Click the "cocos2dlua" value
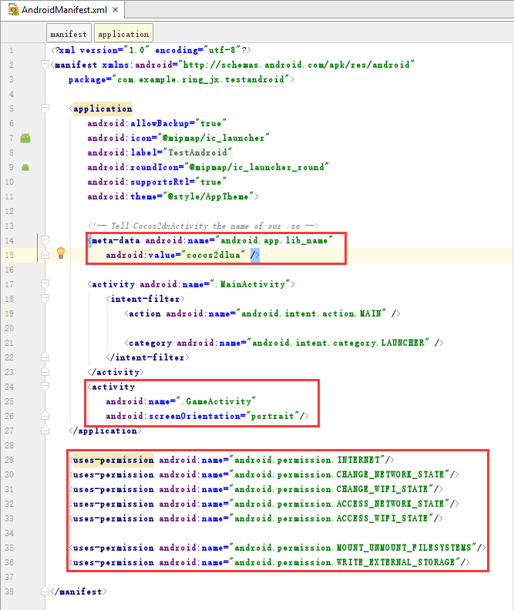This screenshot has width=514, height=610. (213, 255)
